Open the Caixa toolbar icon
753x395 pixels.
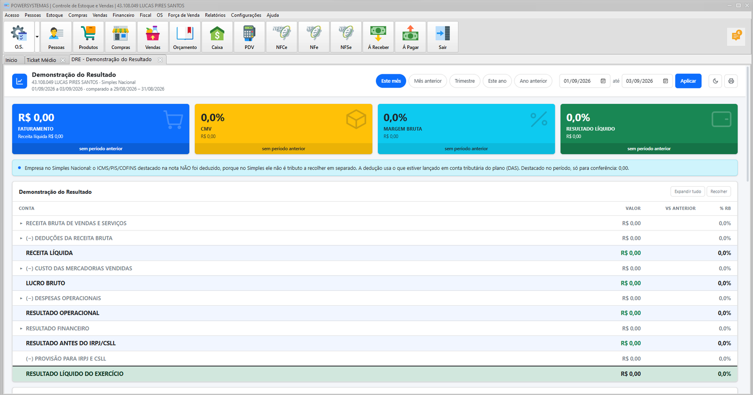(x=217, y=37)
